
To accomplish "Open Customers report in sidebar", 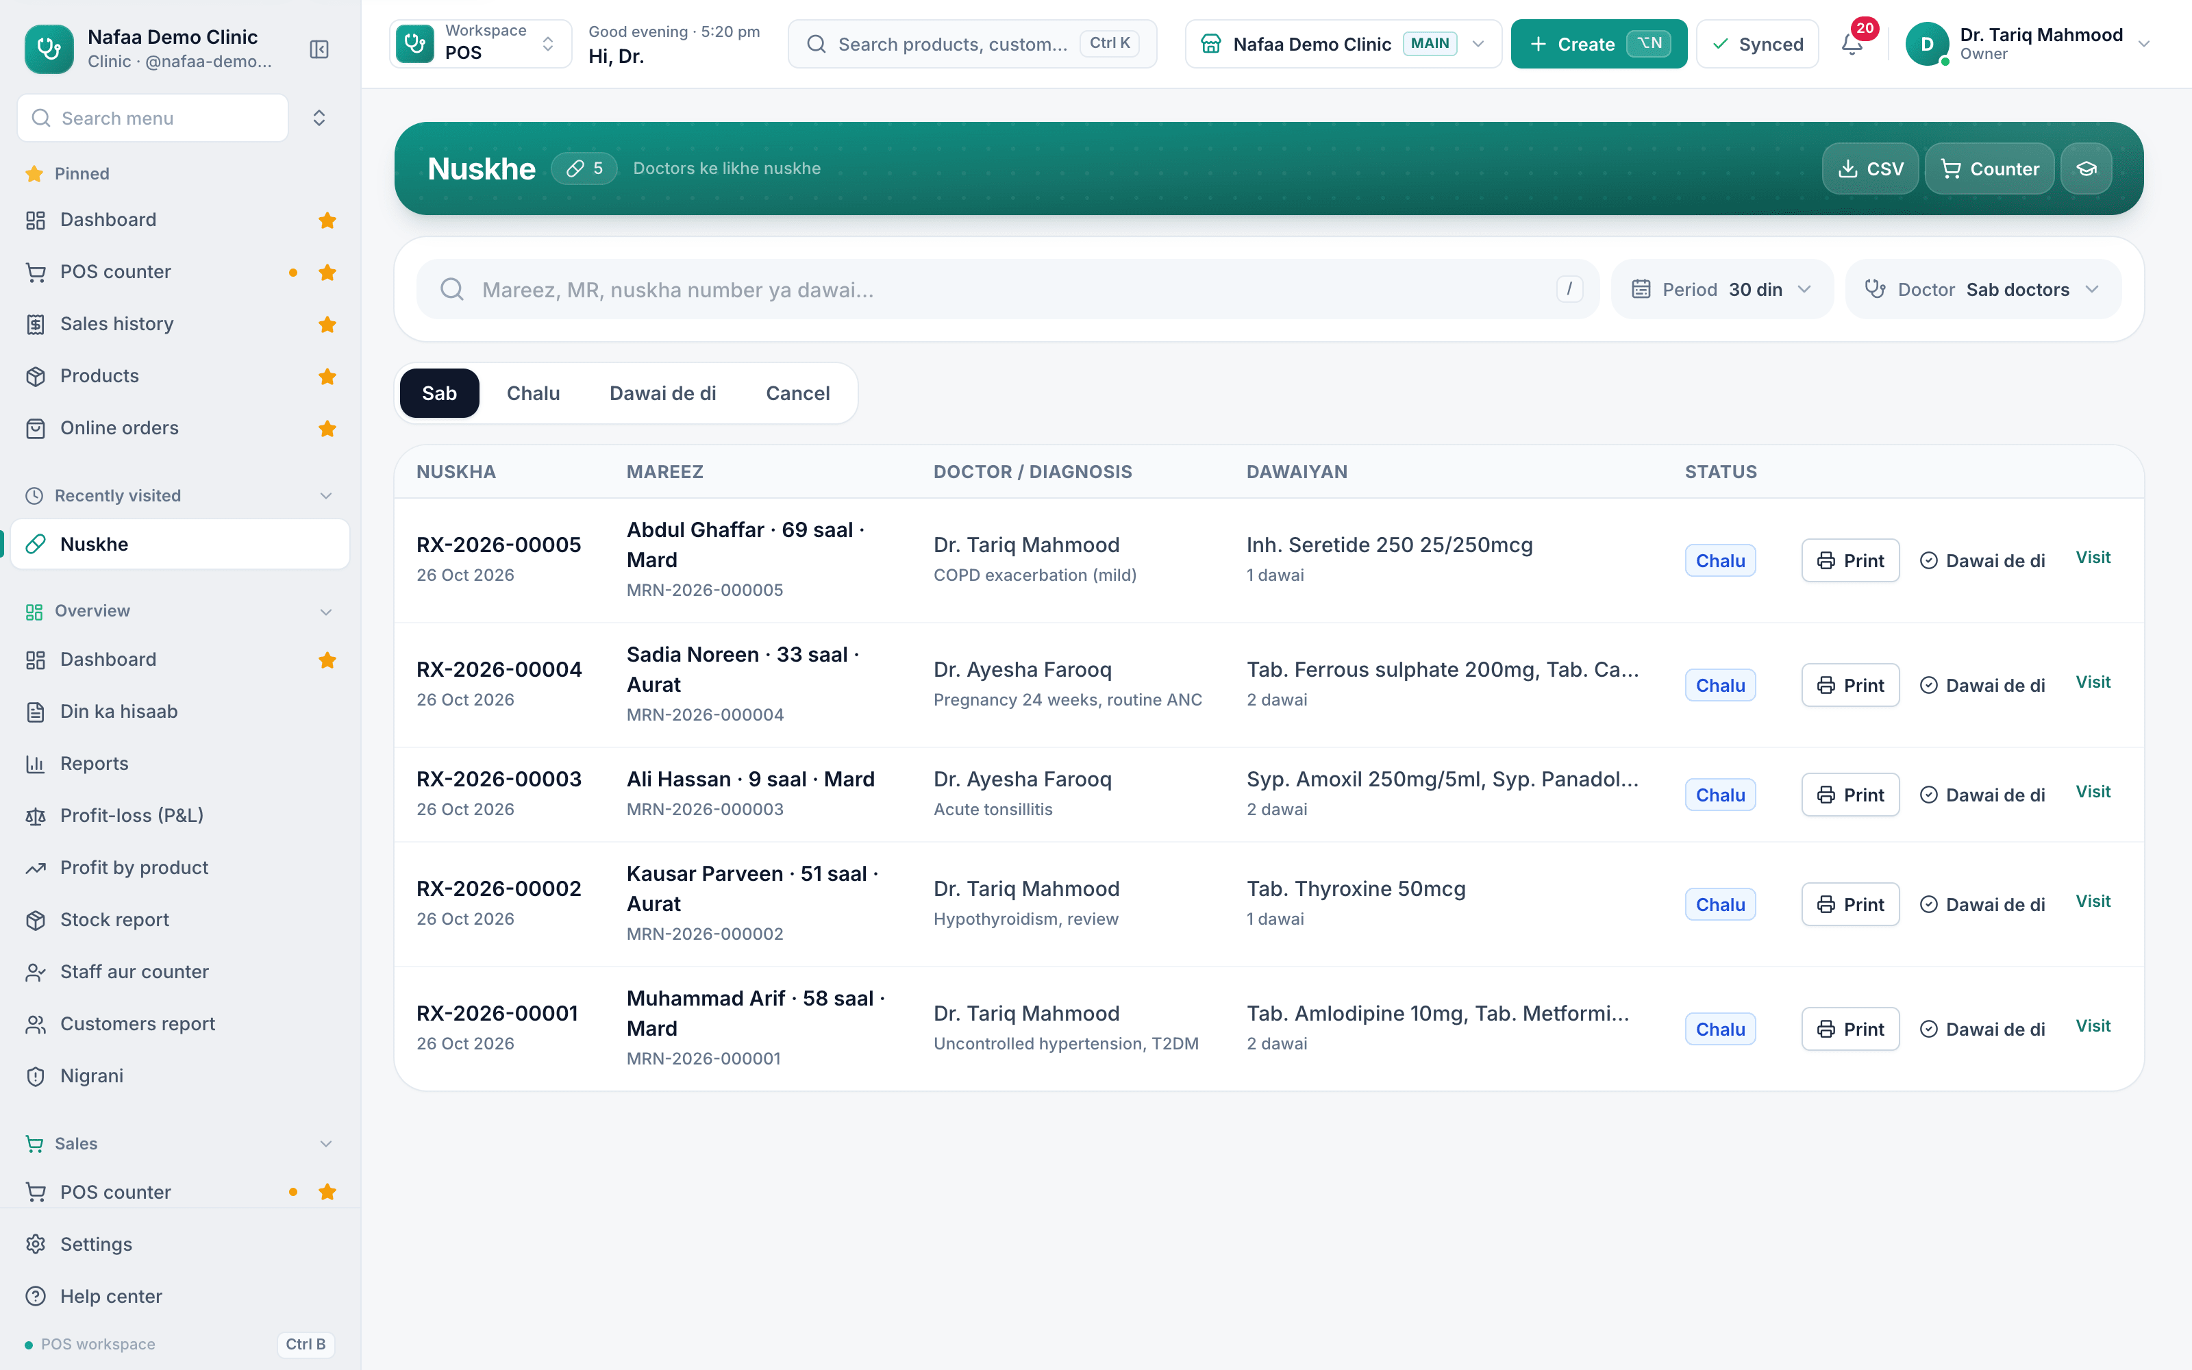I will [180, 1024].
